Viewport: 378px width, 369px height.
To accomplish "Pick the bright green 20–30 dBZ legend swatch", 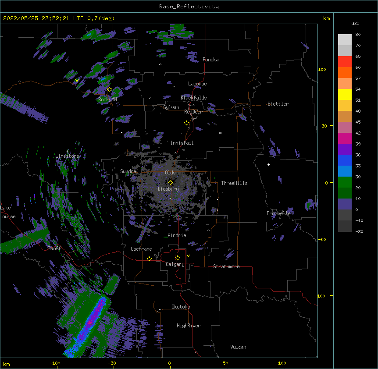I will [x=345, y=182].
